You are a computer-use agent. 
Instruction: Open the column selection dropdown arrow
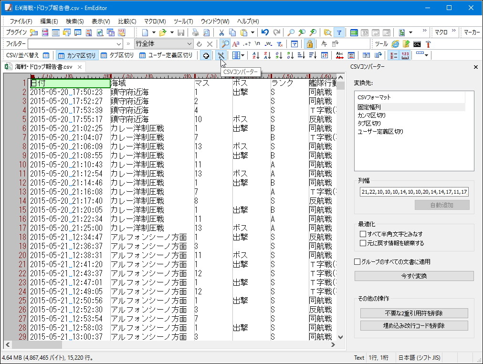pos(242,55)
